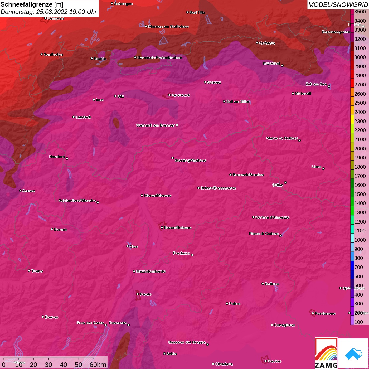Click the Murnau am Staffelsee label
The height and width of the screenshot is (369, 369).
pyautogui.click(x=168, y=26)
